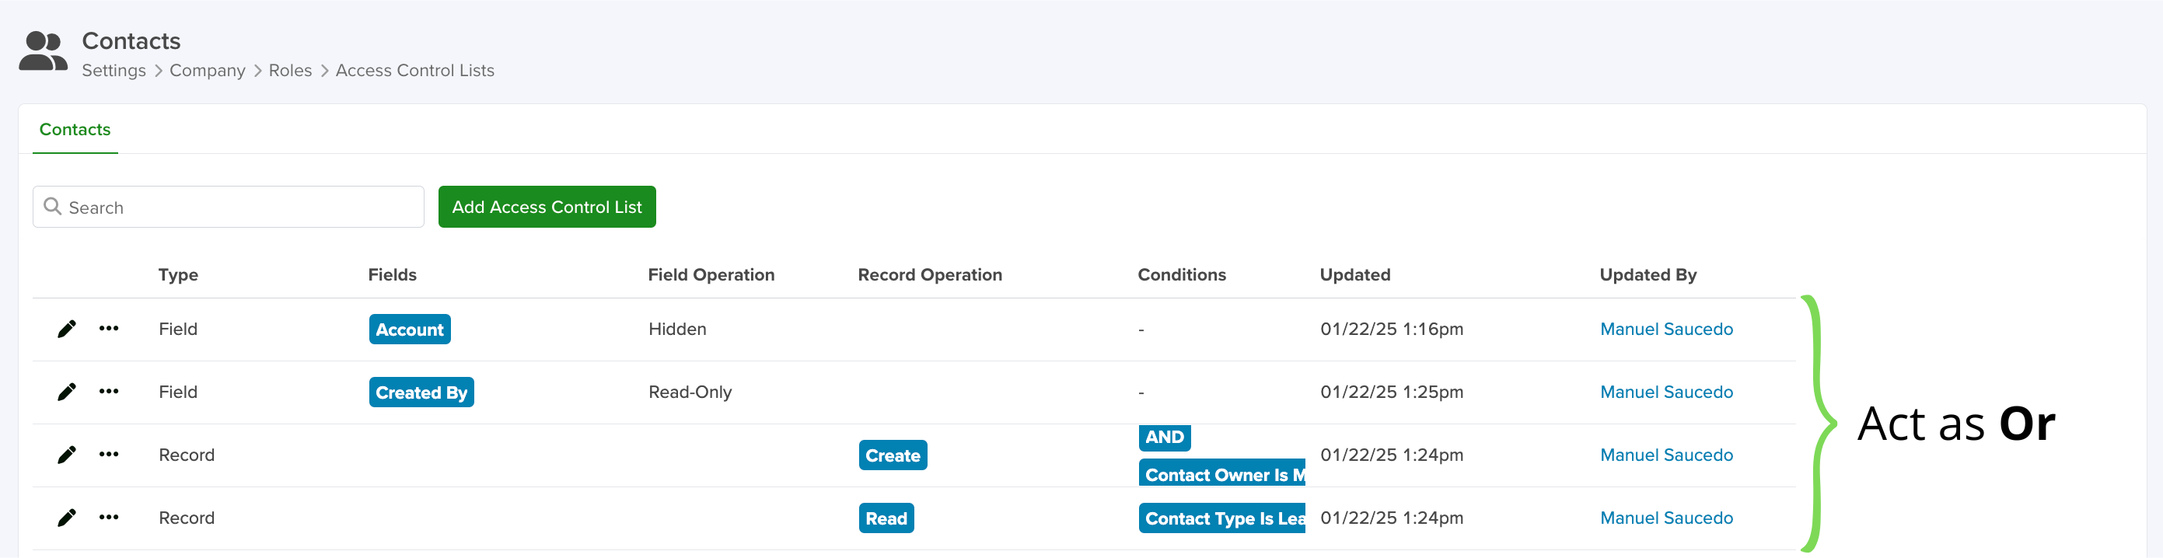Go to Settings in the breadcrumb

point(114,71)
